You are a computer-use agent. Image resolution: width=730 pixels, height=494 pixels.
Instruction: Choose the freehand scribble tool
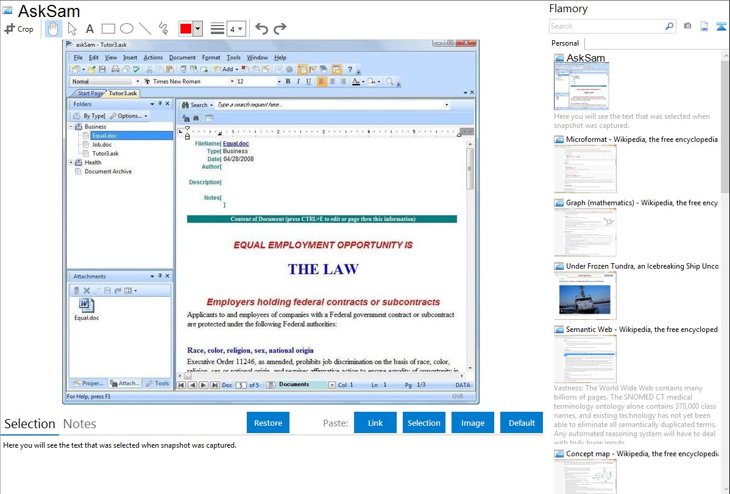coord(163,29)
